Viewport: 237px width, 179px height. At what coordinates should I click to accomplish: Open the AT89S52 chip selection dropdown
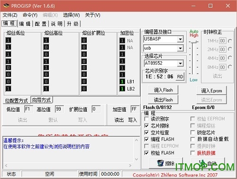coord(180,64)
